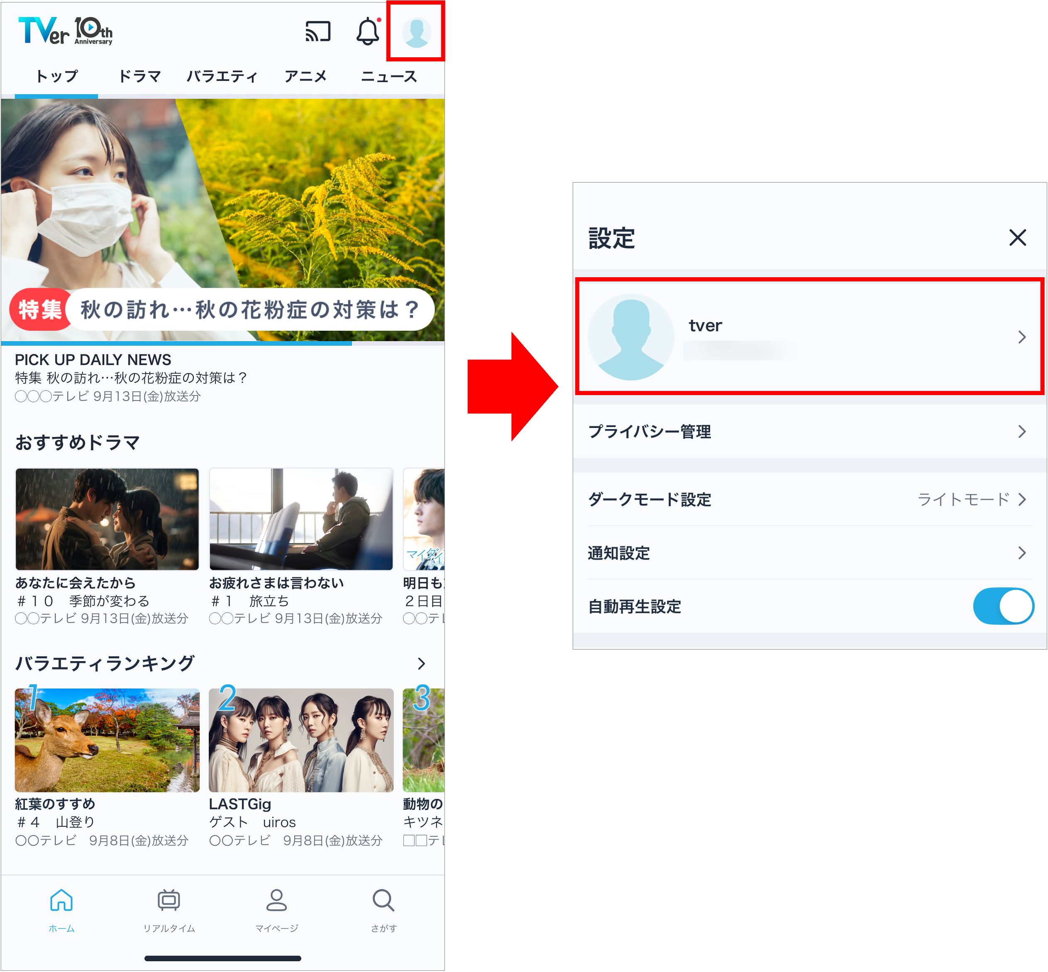Screen dimensions: 1048x972
Task: Open the tver account profile row
Action: point(809,336)
